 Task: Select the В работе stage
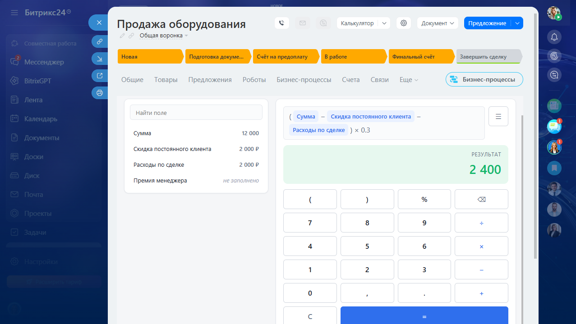[354, 57]
